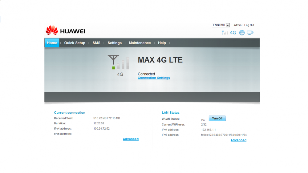Image resolution: width=308 pixels, height=173 pixels.
Task: Click the Duration label
Action: pos(60,123)
